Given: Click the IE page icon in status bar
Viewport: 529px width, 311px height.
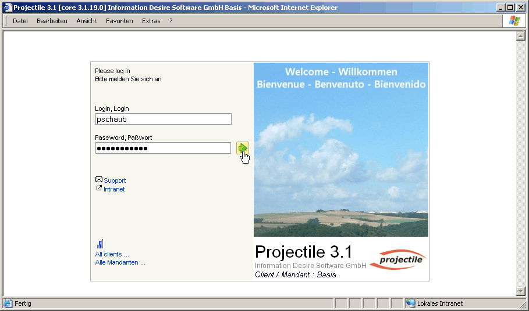Looking at the screenshot, I should tap(8, 303).
